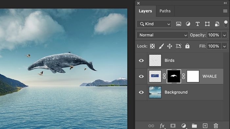This screenshot has width=230, height=129.
Task: Switch to the Layers tab
Action: (x=145, y=11)
